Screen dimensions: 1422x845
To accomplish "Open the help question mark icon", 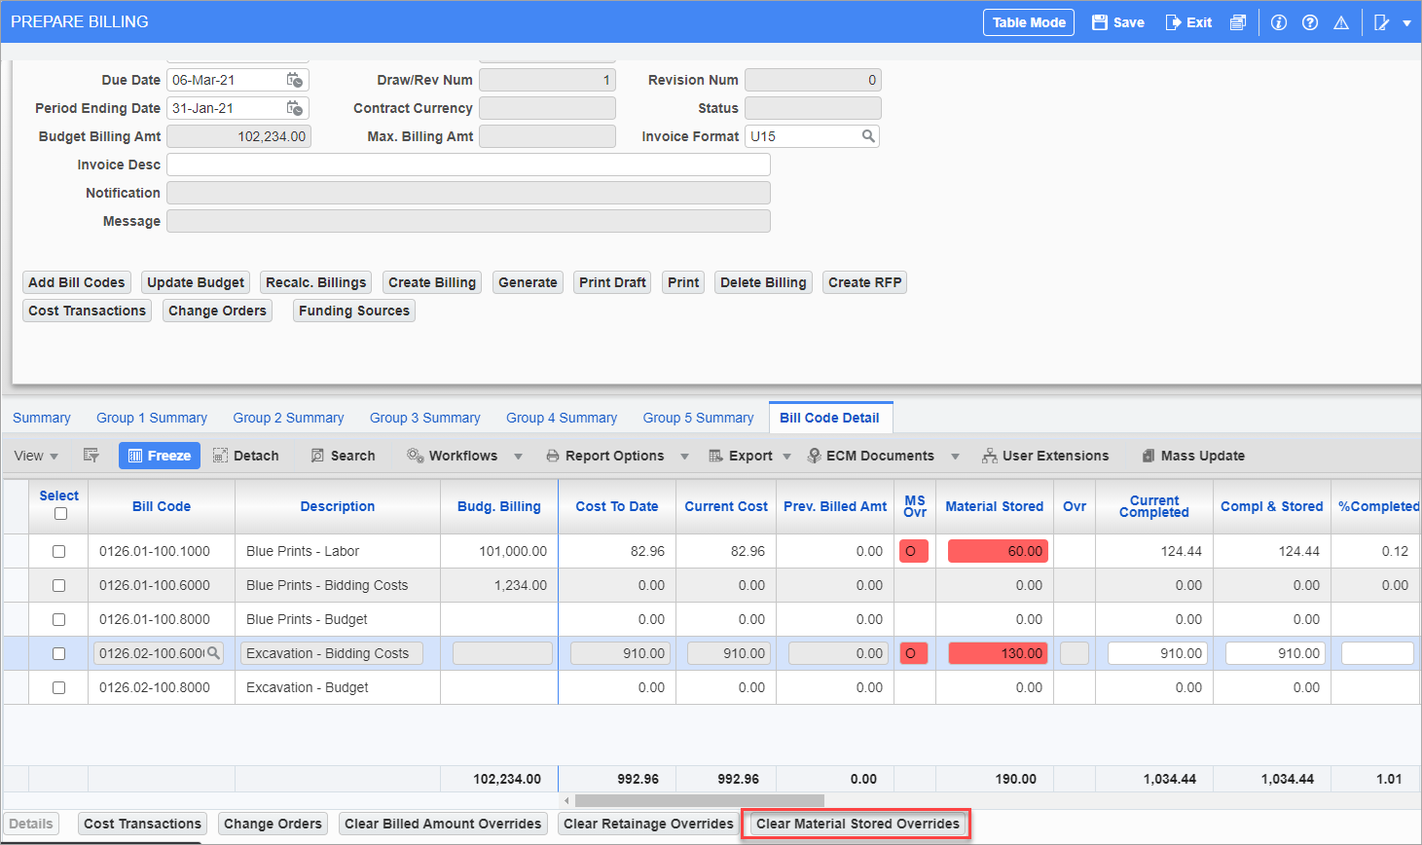I will [x=1309, y=21].
